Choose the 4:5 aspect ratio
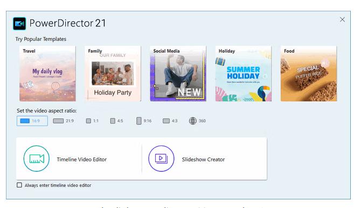Image resolution: width=354 pixels, height=208 pixels. [117, 121]
